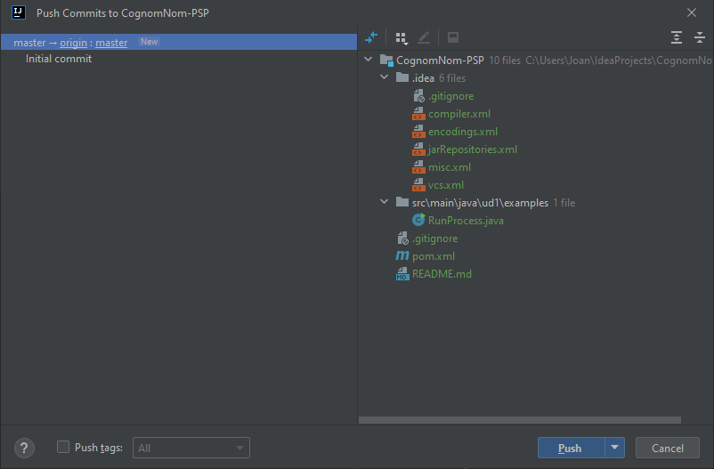Click the master target branch link
The height and width of the screenshot is (469, 714).
[111, 43]
